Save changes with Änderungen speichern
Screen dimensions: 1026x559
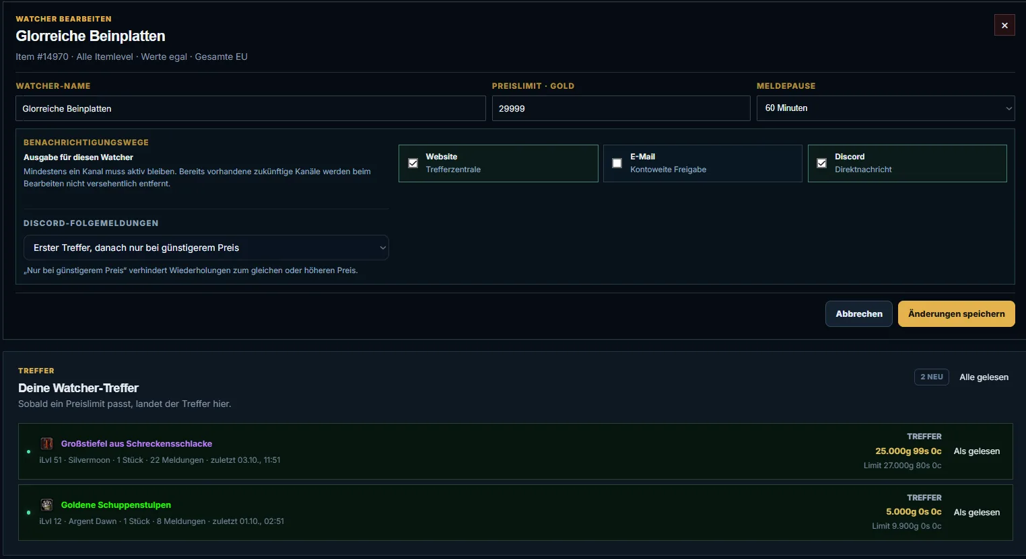pyautogui.click(x=956, y=313)
